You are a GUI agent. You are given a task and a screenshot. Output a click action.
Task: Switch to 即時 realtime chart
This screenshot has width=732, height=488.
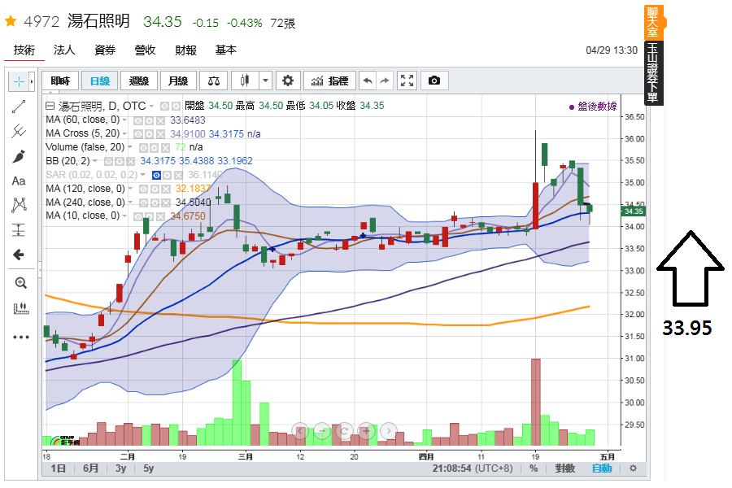tap(60, 81)
